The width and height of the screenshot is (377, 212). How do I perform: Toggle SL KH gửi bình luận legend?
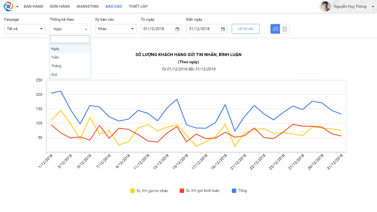tap(200, 191)
